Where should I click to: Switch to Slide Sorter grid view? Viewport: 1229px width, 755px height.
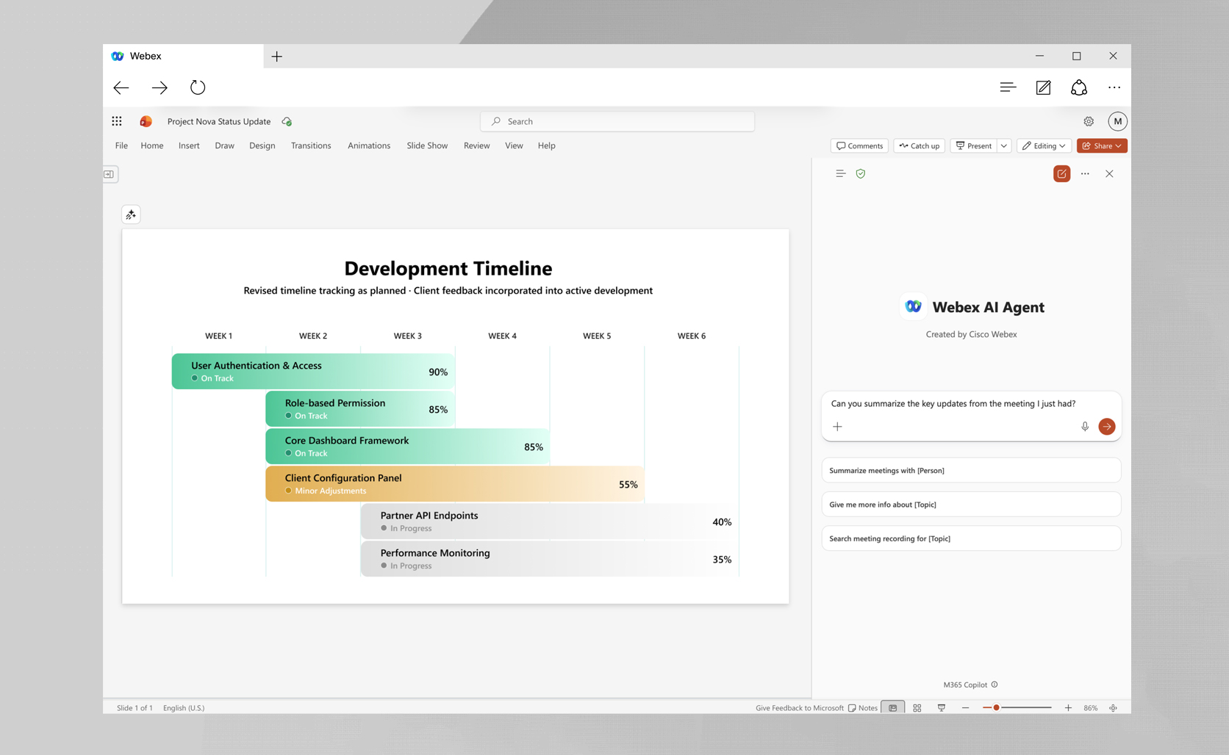(917, 708)
